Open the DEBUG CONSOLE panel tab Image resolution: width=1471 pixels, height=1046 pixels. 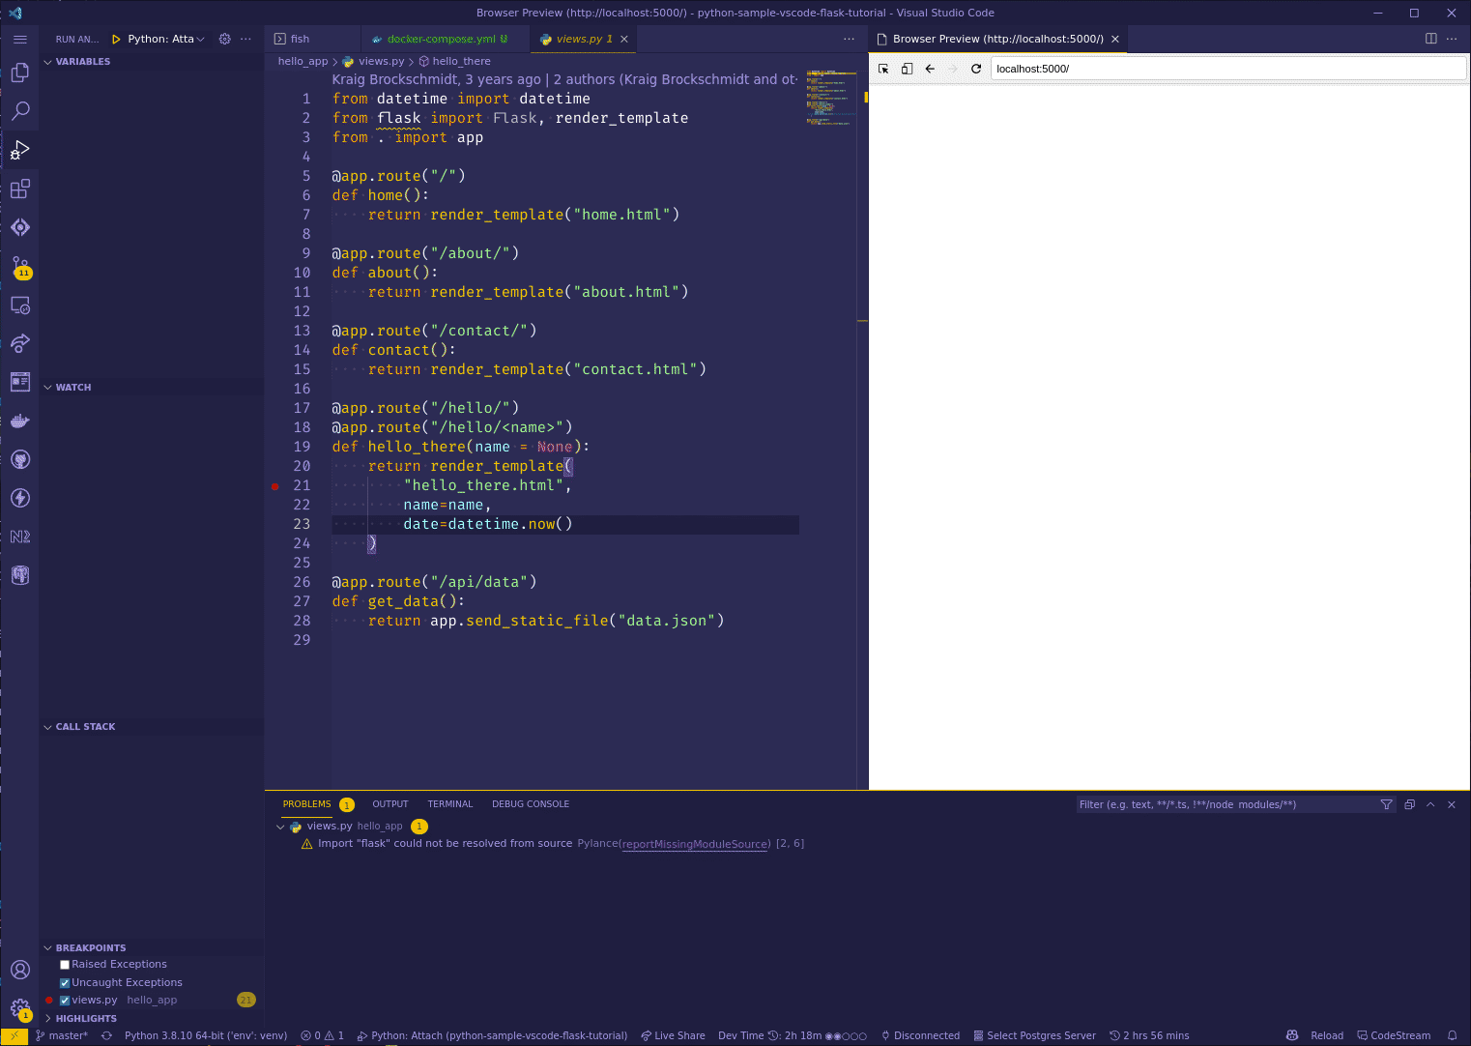[531, 803]
